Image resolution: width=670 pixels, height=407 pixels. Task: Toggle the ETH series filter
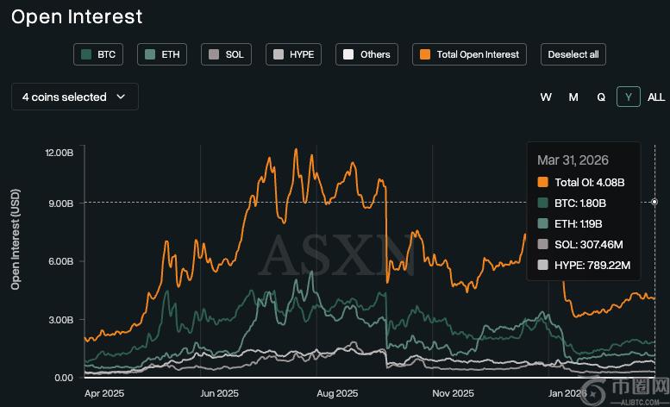[x=163, y=54]
